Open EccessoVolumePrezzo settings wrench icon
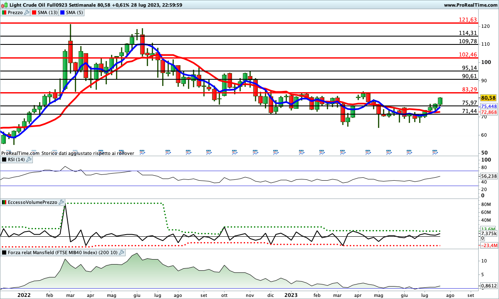The image size is (499, 299). (62, 202)
